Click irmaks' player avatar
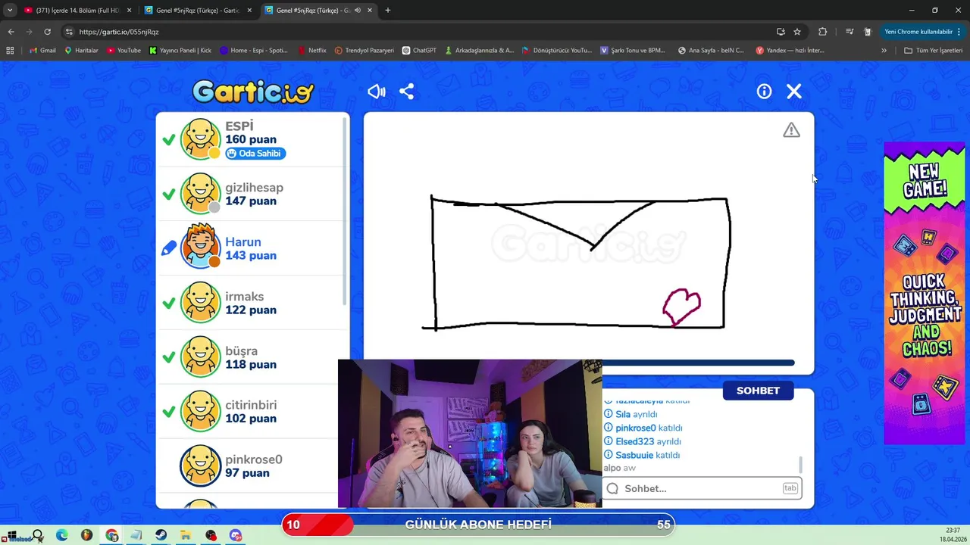This screenshot has height=545, width=970. point(201,303)
